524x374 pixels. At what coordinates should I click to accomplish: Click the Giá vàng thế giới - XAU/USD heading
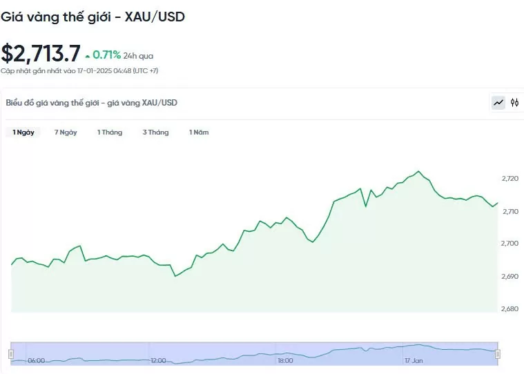click(93, 17)
